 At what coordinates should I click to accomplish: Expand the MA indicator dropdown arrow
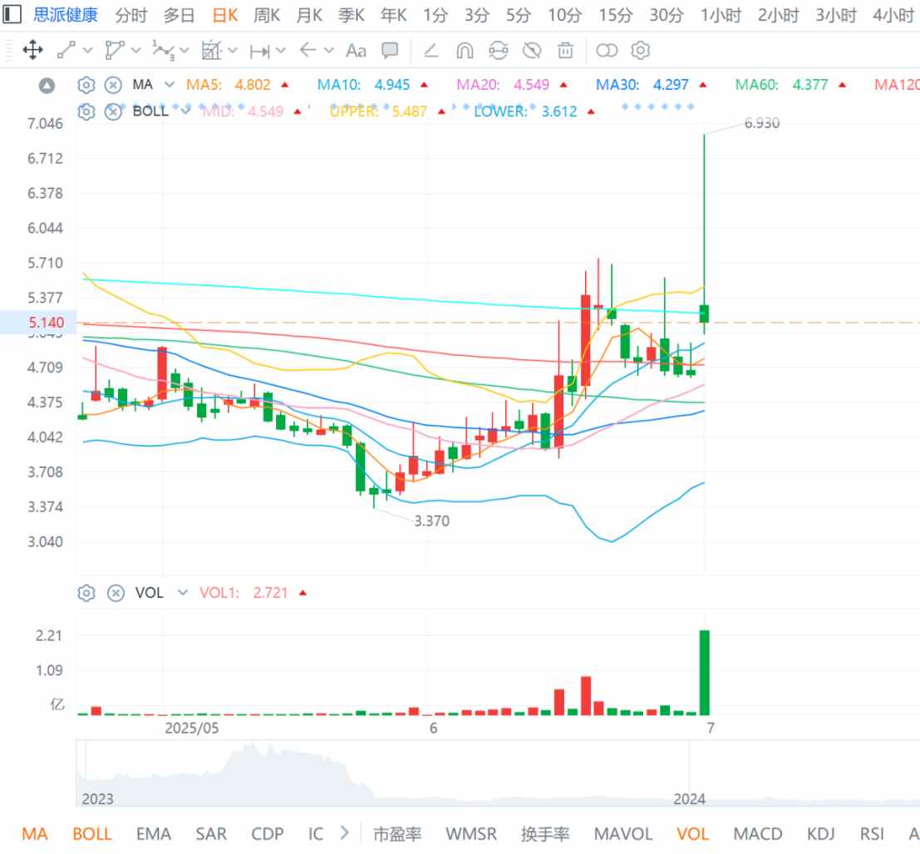[170, 85]
